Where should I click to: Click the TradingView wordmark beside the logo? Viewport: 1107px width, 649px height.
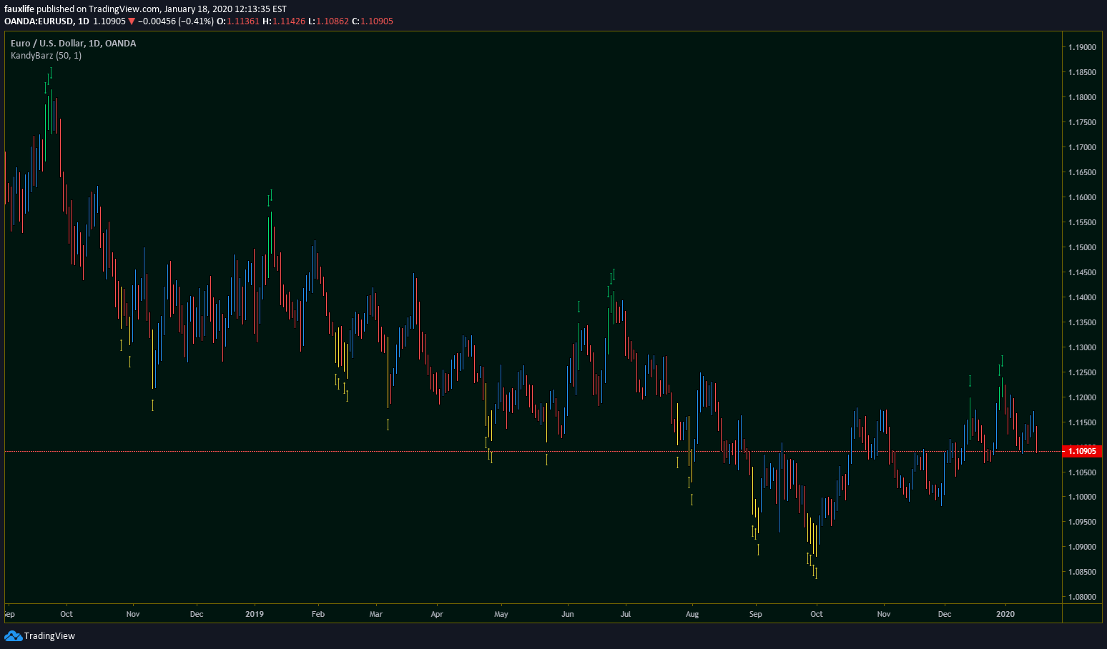point(49,636)
